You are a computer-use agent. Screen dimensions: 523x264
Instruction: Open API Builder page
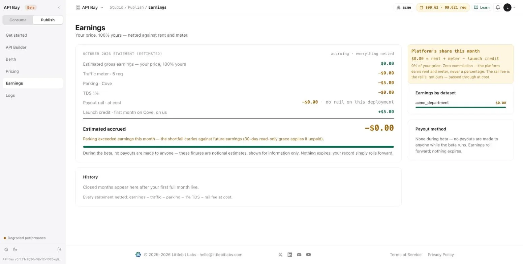33,47
